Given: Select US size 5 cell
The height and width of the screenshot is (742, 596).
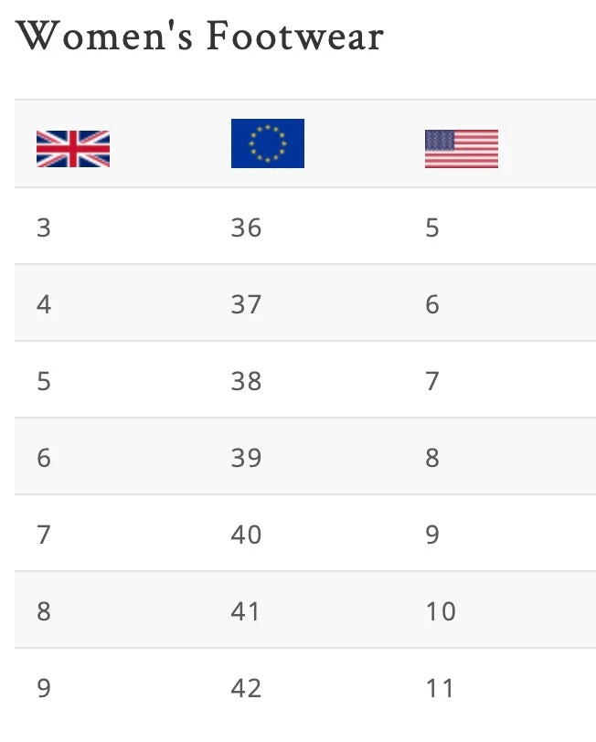Looking at the screenshot, I should [432, 228].
